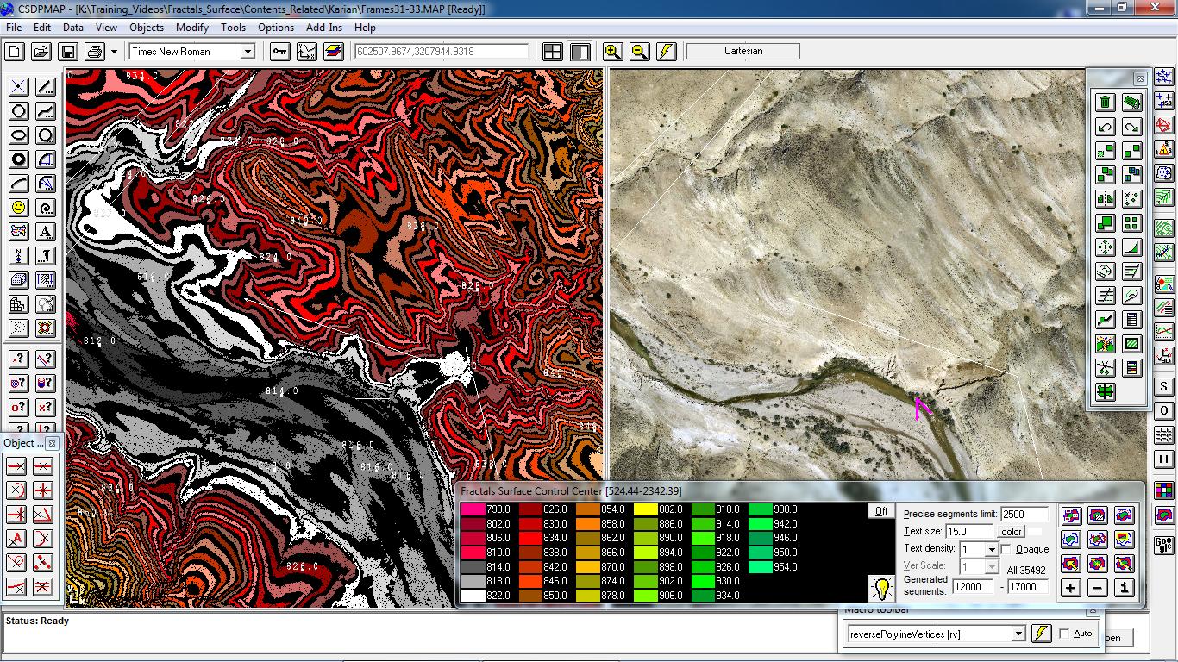This screenshot has height=662, width=1178.
Task: Click the plus button in Fractals panel
Action: tap(1070, 588)
